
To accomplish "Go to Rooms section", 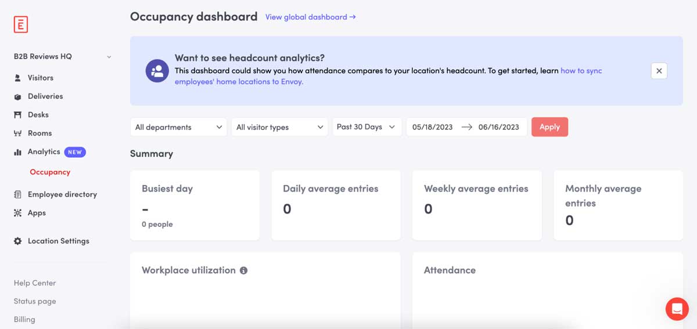I will [39, 133].
